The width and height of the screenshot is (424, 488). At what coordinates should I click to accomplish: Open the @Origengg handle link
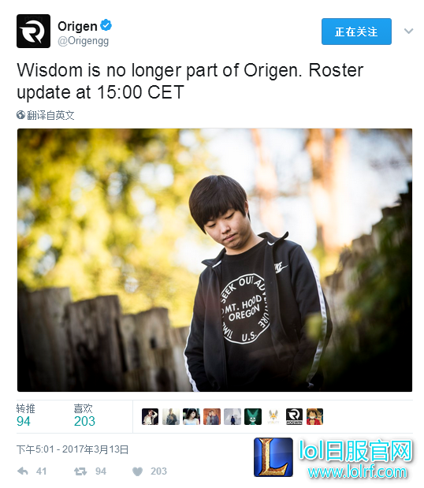tap(84, 41)
